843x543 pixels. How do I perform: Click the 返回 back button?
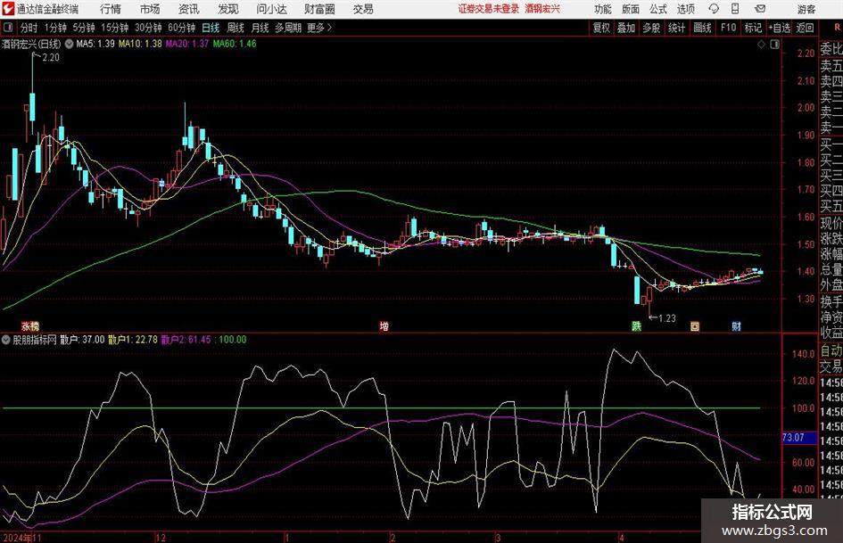805,28
